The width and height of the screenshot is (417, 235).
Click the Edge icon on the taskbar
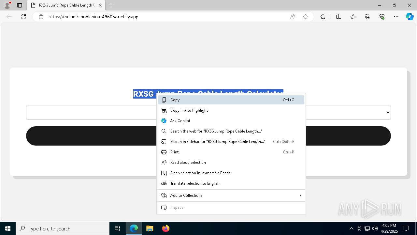pos(134,228)
